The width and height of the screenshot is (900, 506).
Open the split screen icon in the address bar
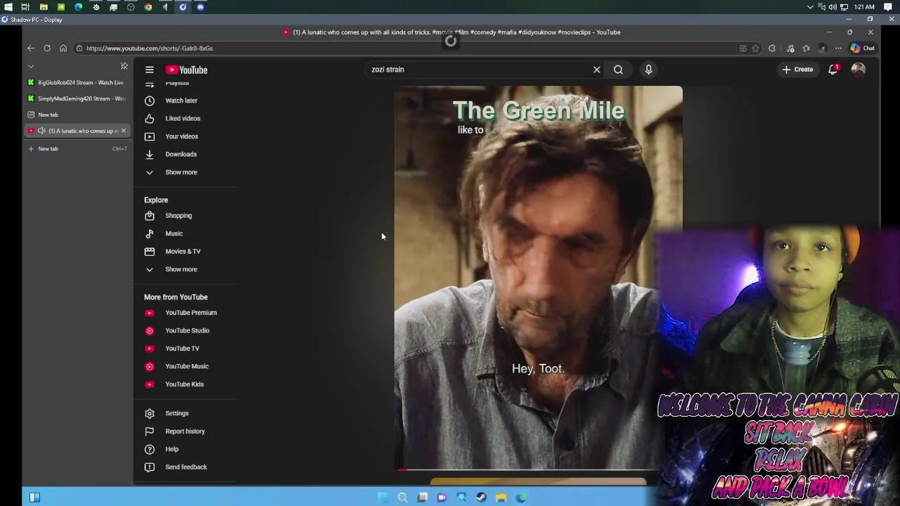point(743,48)
